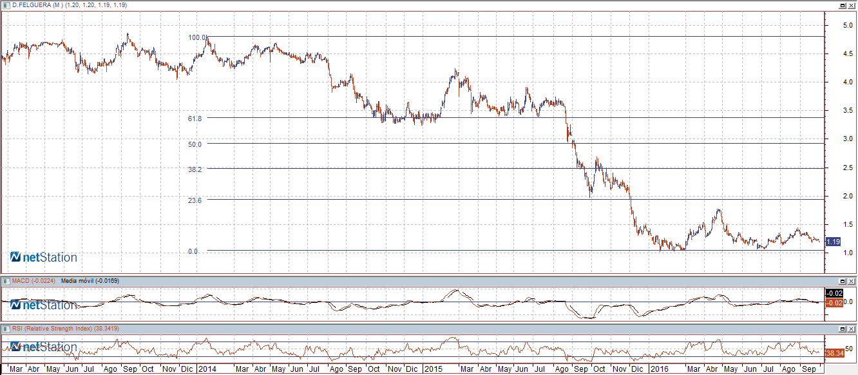Click the 2014 year label on time axis
This screenshot has width=858, height=375.
pos(207,369)
